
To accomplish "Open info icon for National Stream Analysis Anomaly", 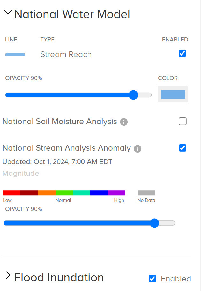I will click(x=138, y=149).
